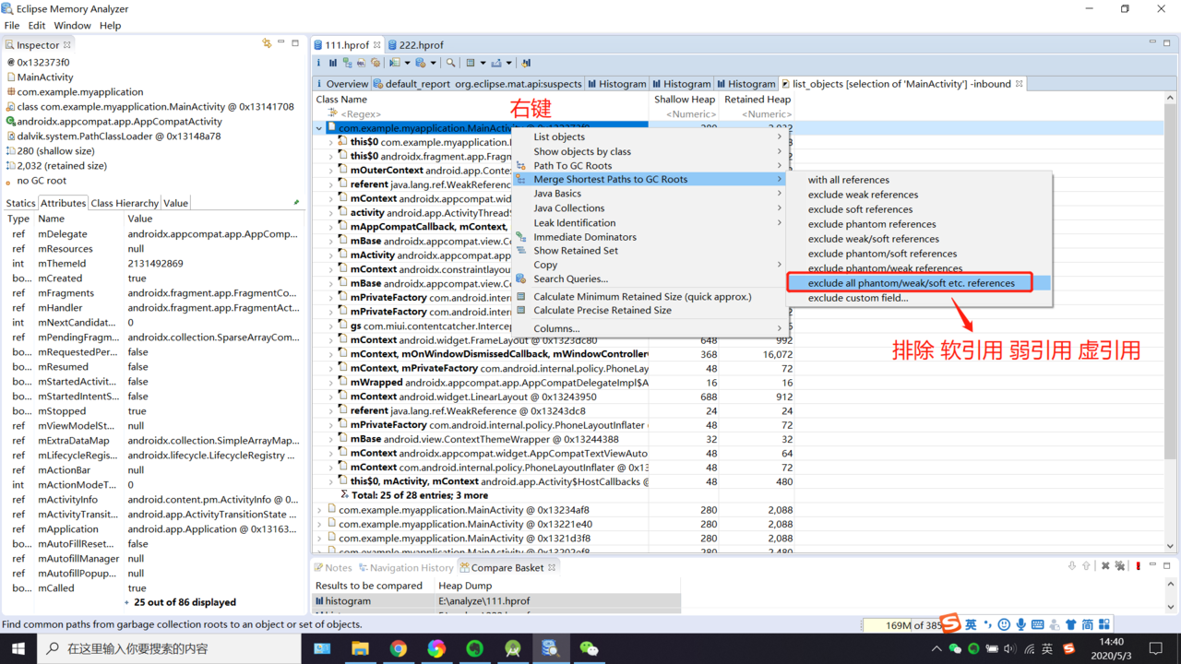Open the thread overview gear icon
The width and height of the screenshot is (1181, 664).
coord(376,63)
